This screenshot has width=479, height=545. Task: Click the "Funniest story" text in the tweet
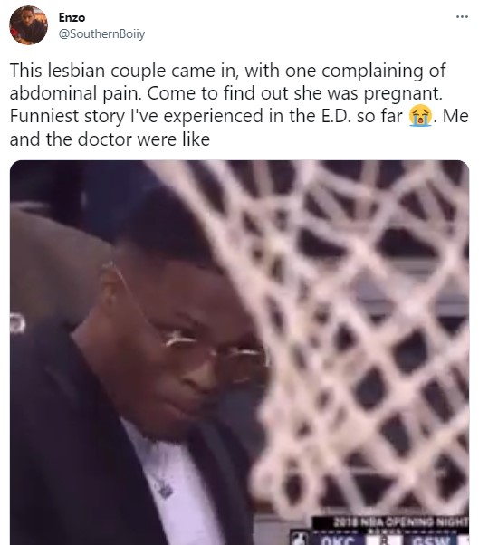click(67, 116)
